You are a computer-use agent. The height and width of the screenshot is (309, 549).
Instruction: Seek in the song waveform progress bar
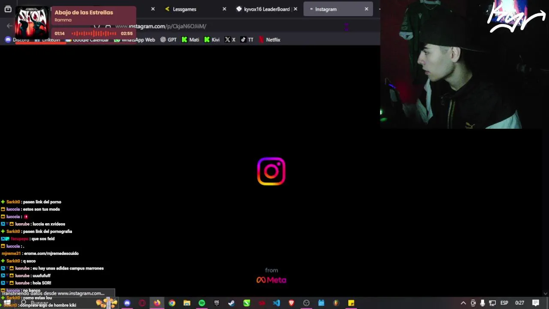pyautogui.click(x=94, y=33)
